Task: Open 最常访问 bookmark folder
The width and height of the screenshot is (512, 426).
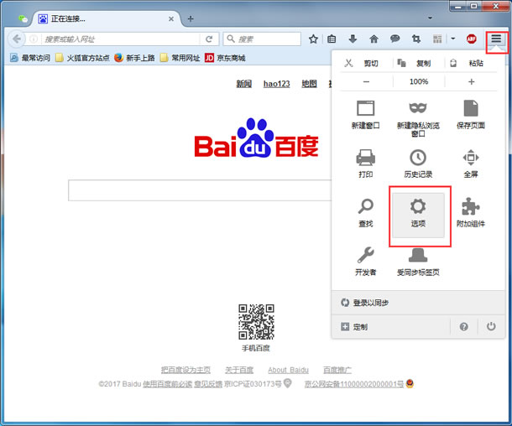Action: pos(30,58)
